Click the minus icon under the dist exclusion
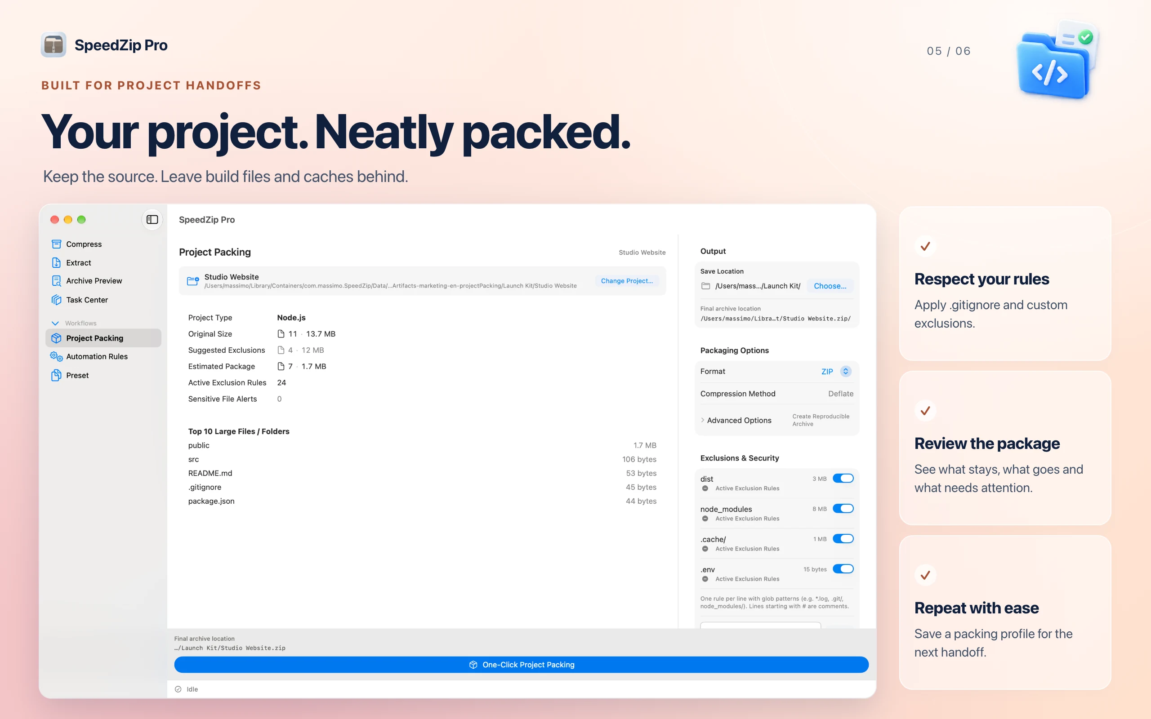The image size is (1151, 719). 705,488
